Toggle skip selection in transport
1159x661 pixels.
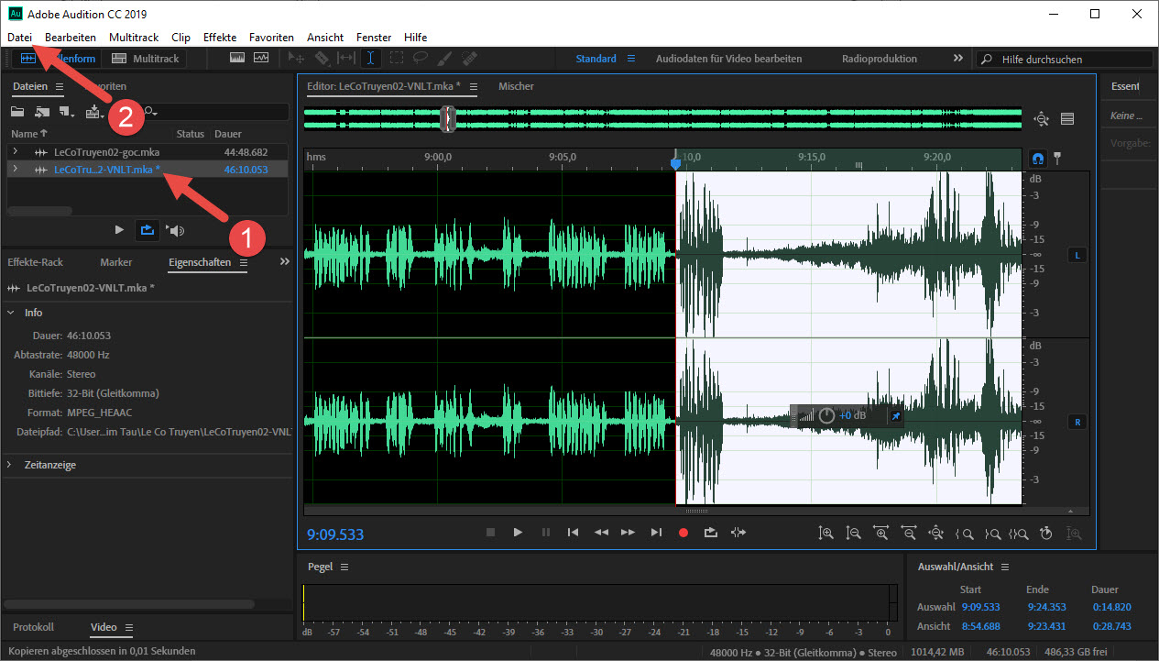click(738, 532)
